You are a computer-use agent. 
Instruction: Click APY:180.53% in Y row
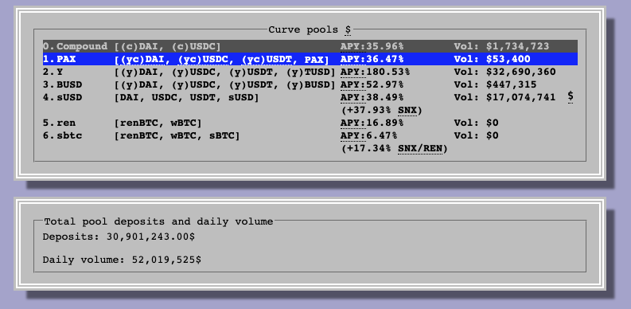coord(375,72)
